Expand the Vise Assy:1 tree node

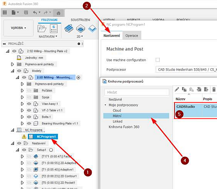[22, 104]
